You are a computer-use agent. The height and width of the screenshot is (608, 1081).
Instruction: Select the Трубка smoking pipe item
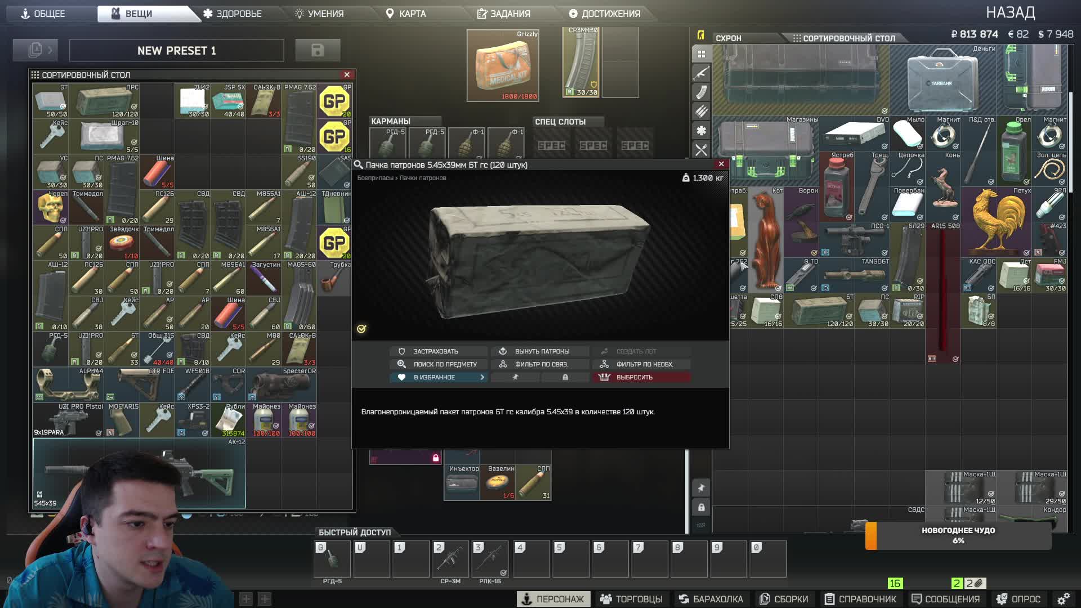[x=334, y=278]
